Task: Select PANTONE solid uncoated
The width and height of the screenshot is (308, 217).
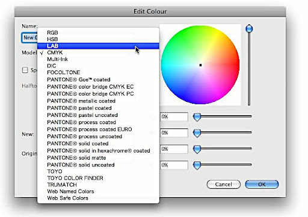Action: 98,165
